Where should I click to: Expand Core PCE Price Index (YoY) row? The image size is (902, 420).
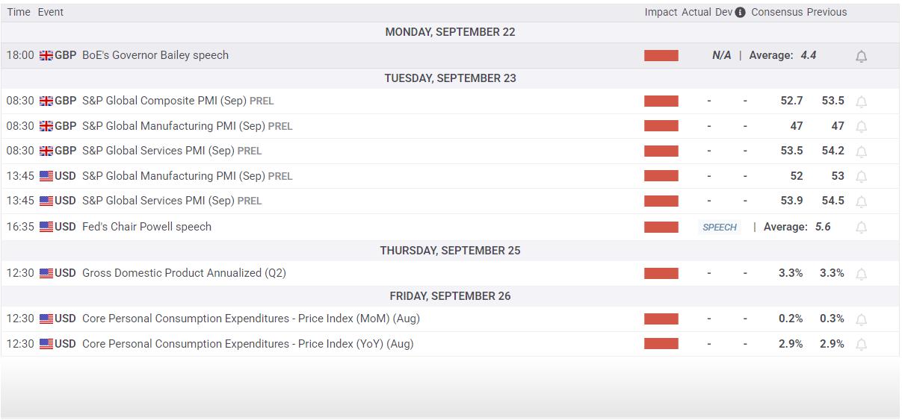pos(247,344)
